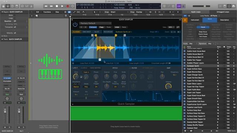Open the Quantize Off popup
Viewport: 237px width, 133px height.
[x=20, y=21]
